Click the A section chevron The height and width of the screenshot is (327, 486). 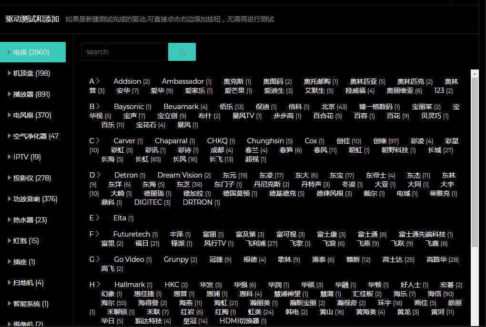[98, 81]
